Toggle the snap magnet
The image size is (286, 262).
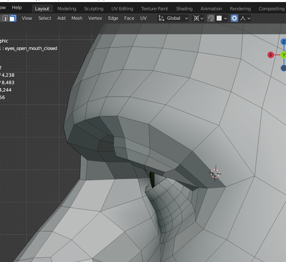pos(211,18)
